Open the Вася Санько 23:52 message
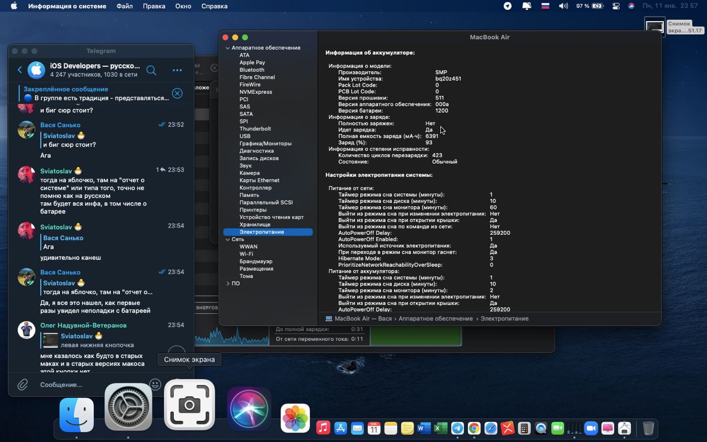This screenshot has height=442, width=707. pyautogui.click(x=101, y=140)
